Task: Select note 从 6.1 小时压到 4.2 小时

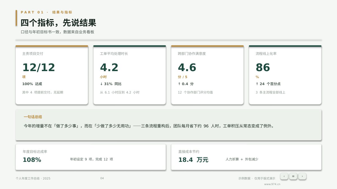Action: point(120,92)
